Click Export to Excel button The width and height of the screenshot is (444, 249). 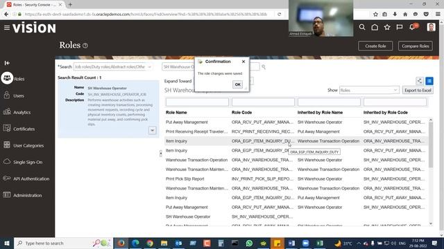418,91
